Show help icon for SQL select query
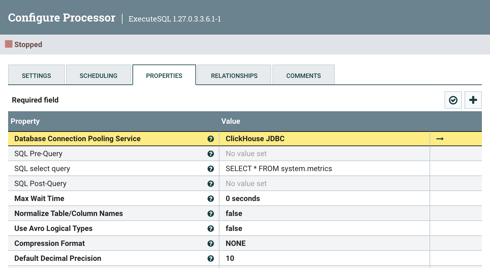 click(x=211, y=169)
